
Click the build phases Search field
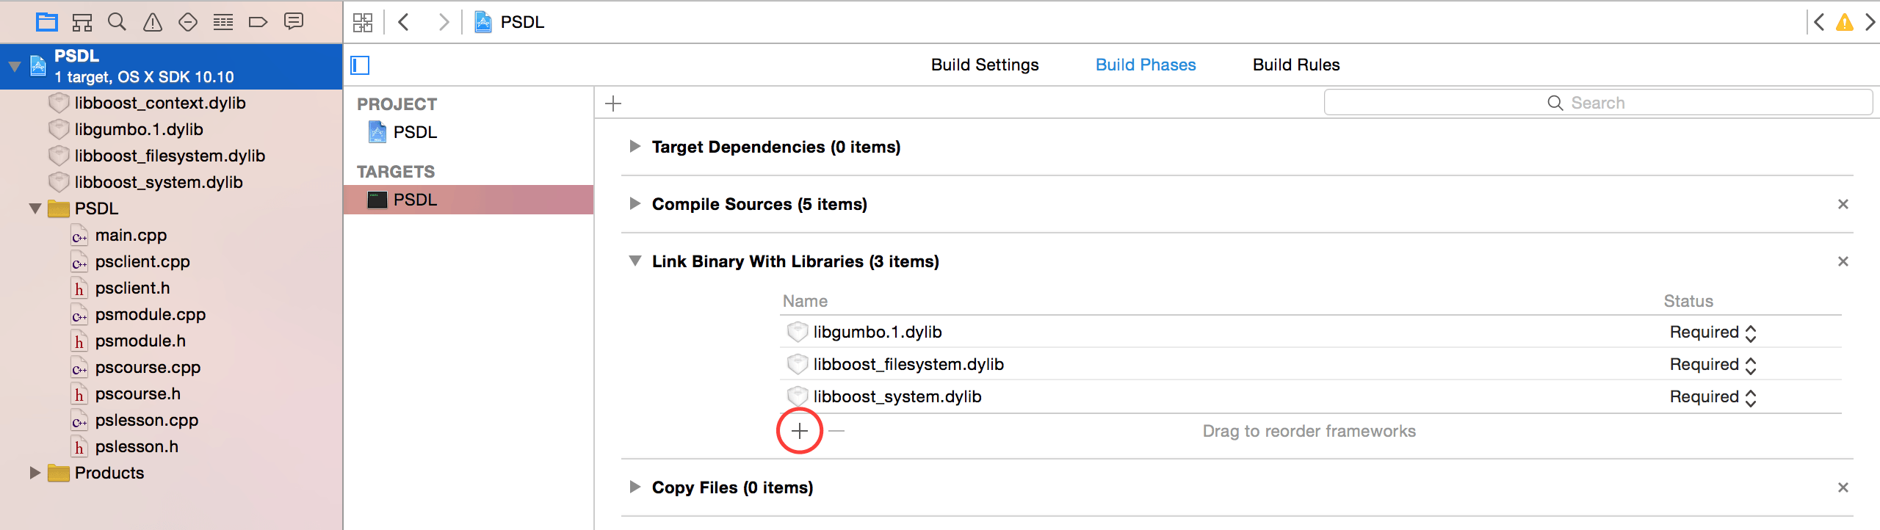pos(1598,103)
